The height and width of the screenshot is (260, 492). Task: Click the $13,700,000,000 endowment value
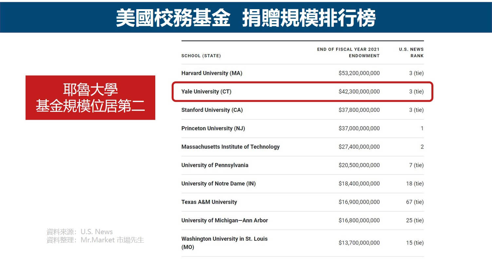tap(359, 243)
